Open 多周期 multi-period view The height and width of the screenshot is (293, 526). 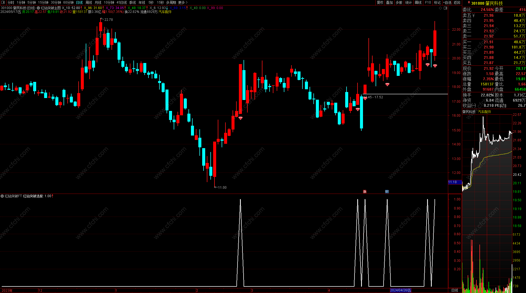171,2
